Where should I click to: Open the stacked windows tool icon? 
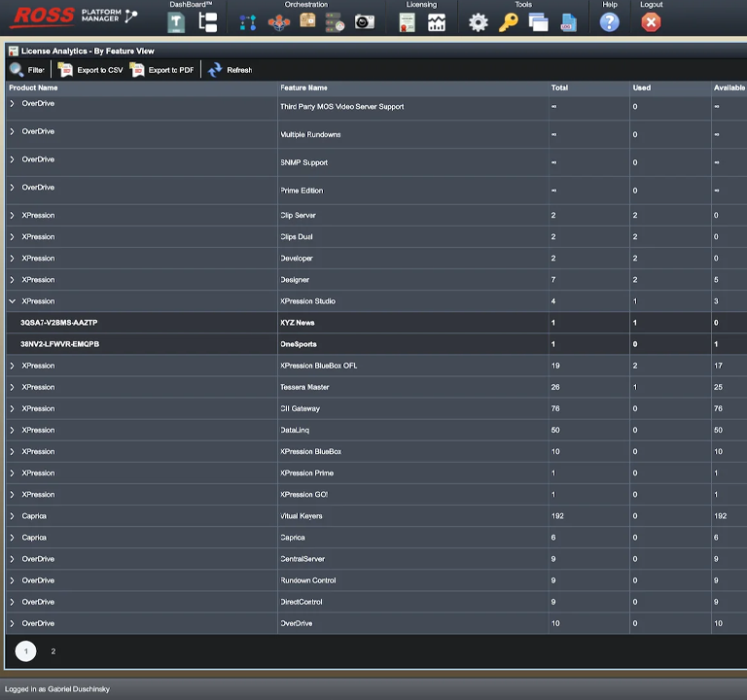[538, 22]
